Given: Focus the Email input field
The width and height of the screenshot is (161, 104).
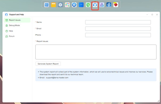Looking at the screenshot, I should click(x=118, y=29).
